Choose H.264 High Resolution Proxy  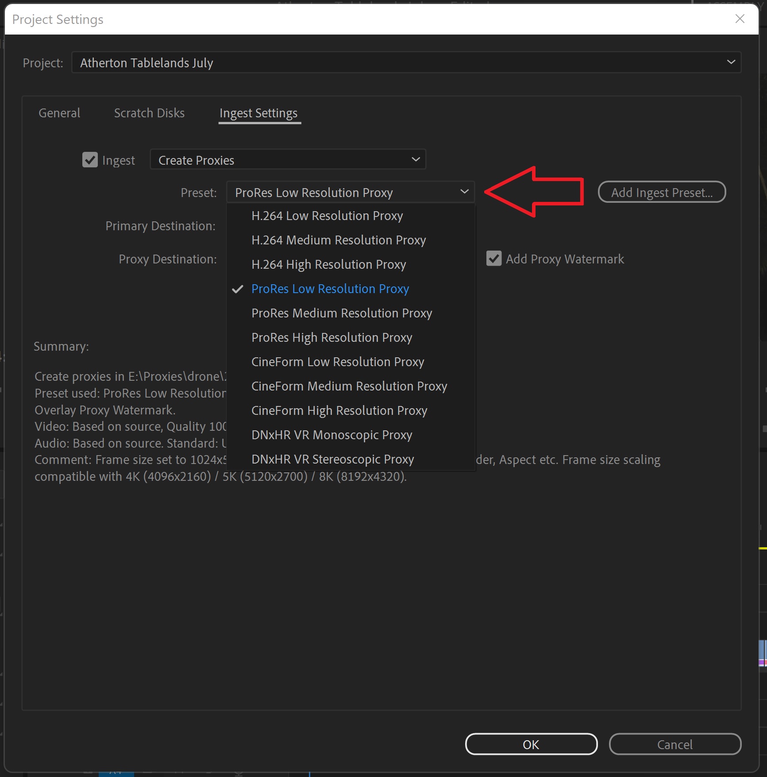point(328,264)
